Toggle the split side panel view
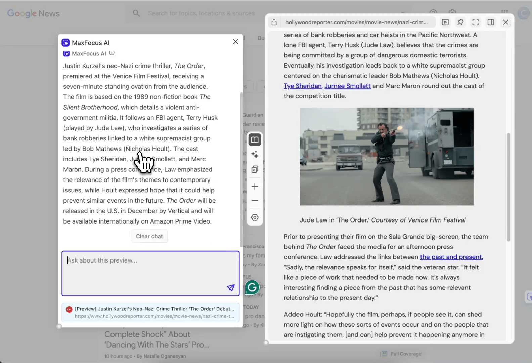The image size is (532, 363). [x=491, y=22]
